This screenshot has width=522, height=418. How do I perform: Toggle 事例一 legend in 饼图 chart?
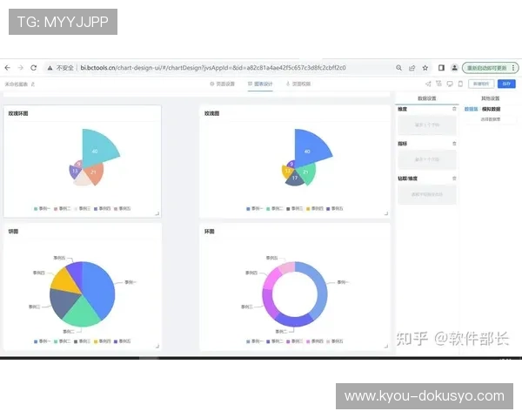tap(43, 341)
